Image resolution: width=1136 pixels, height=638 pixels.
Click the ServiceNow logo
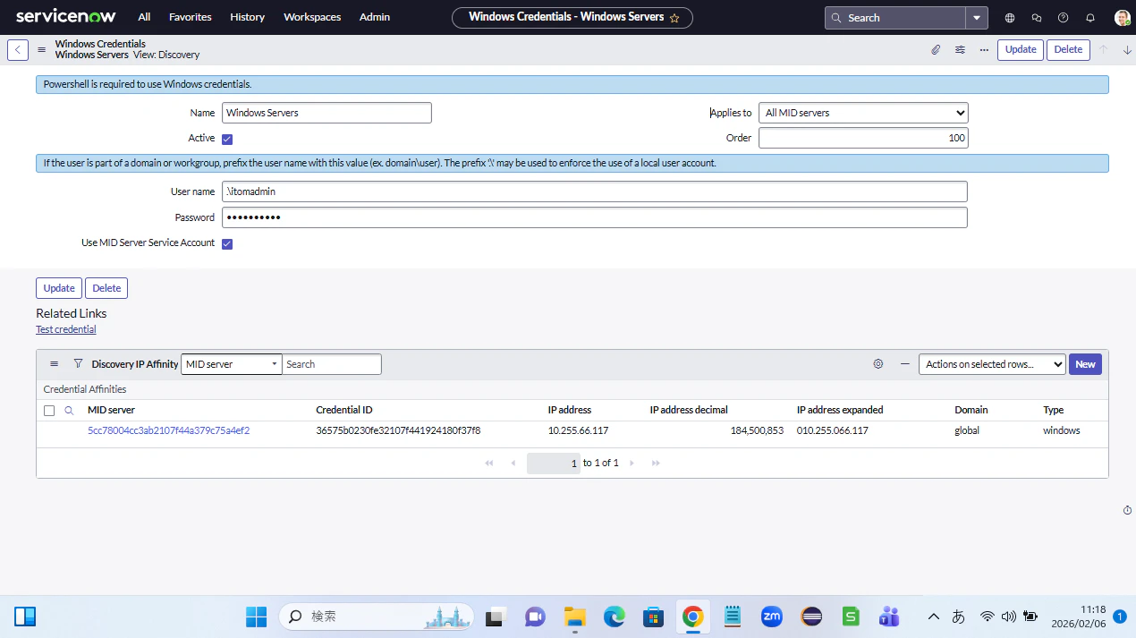(x=66, y=17)
